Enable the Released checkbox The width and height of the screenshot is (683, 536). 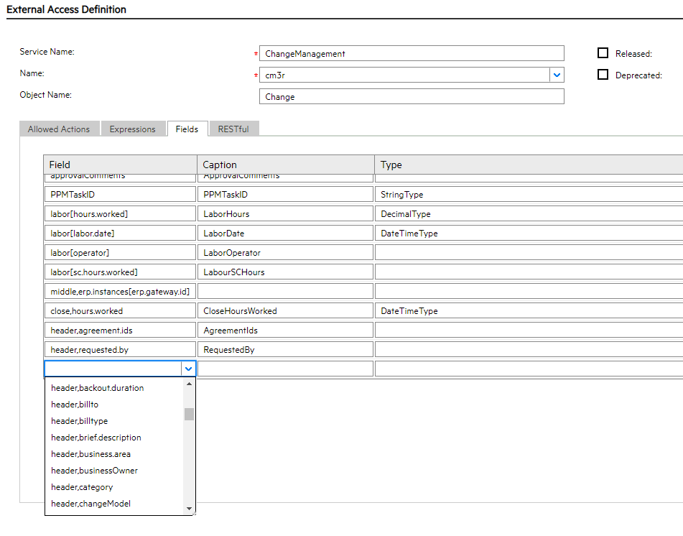(x=603, y=53)
